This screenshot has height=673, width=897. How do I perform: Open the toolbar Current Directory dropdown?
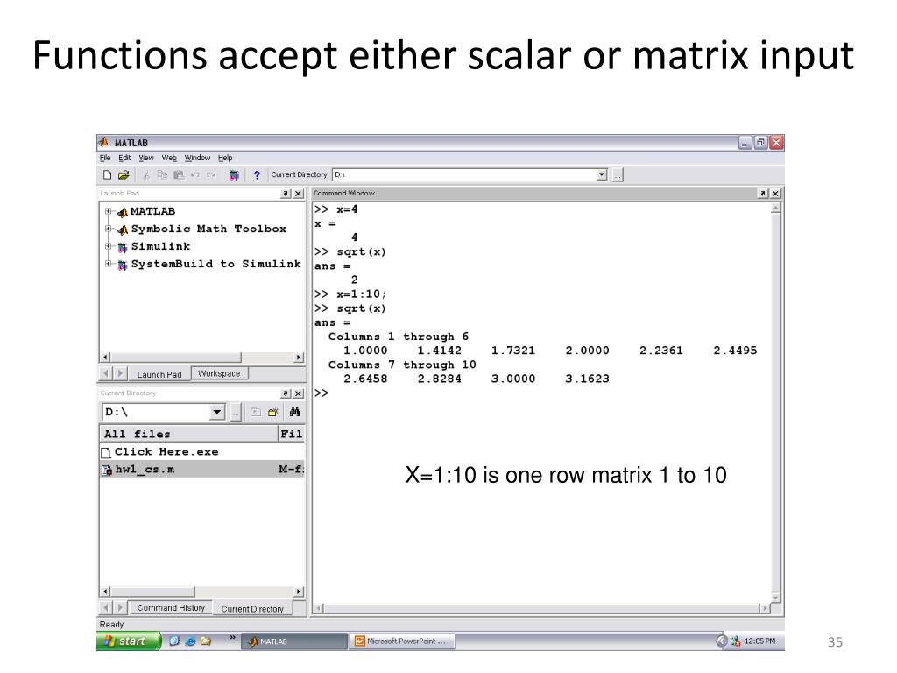coord(601,174)
